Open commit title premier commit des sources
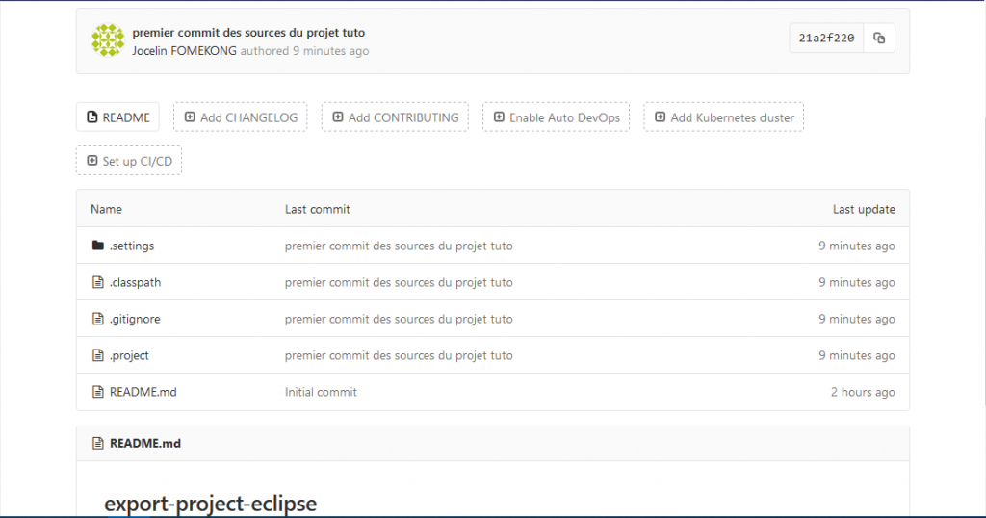This screenshot has width=986, height=518. click(248, 33)
